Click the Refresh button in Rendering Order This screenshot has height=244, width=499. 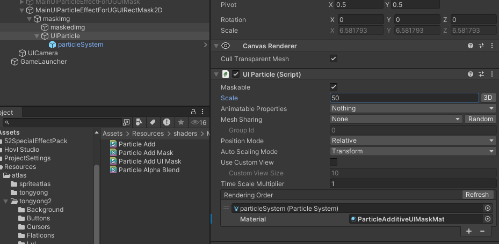click(x=477, y=195)
